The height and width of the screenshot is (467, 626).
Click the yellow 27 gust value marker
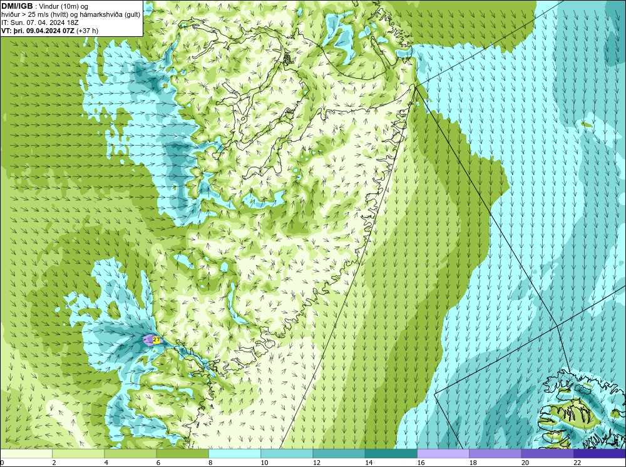[156, 340]
